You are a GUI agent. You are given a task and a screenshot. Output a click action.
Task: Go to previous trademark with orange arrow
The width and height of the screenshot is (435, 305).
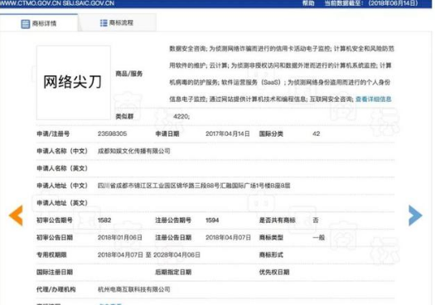pos(16,215)
